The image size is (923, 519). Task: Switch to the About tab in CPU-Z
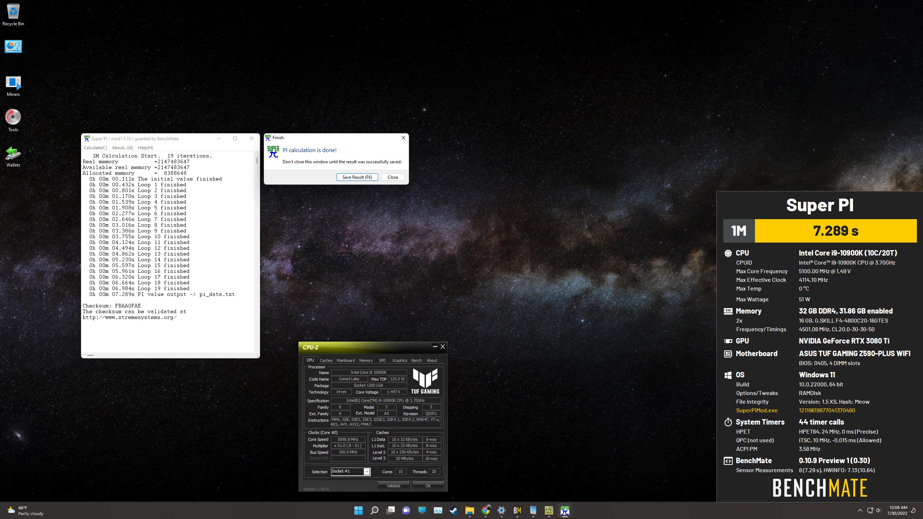[432, 360]
